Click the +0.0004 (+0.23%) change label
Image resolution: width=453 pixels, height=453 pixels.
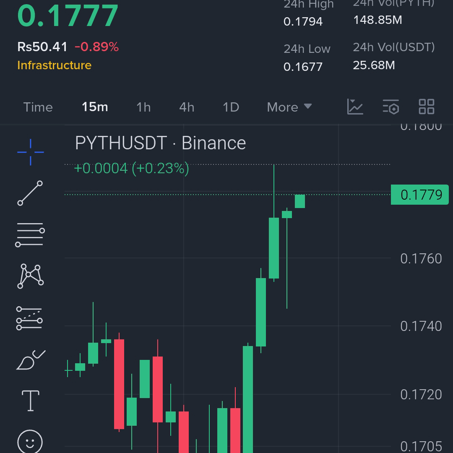coord(131,169)
